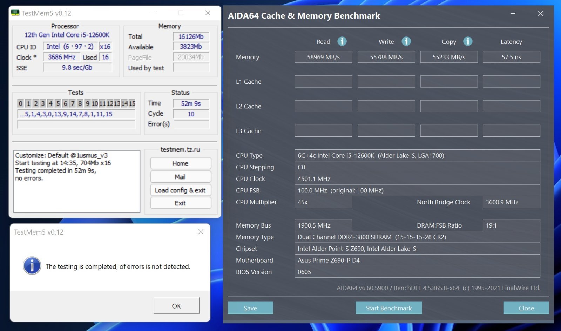Click the test sequence ...5,1,4,3,0,13,9 field
Viewport: 561px width, 331px height.
coord(76,114)
